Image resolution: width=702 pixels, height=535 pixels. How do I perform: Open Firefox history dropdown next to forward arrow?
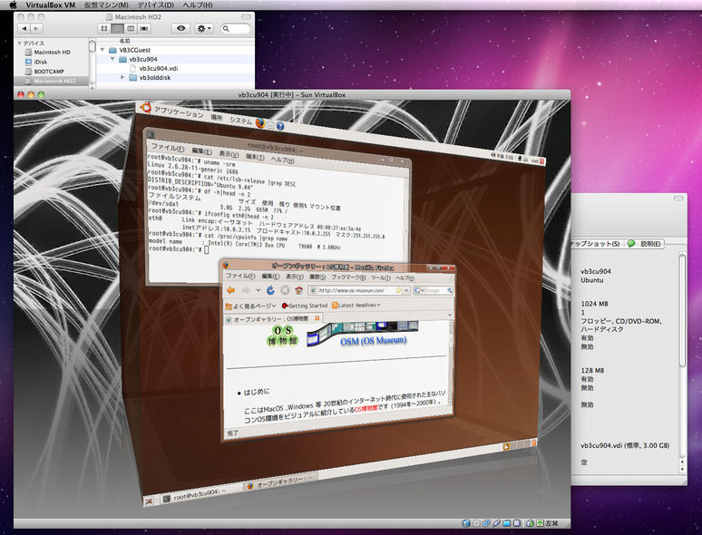[x=258, y=290]
